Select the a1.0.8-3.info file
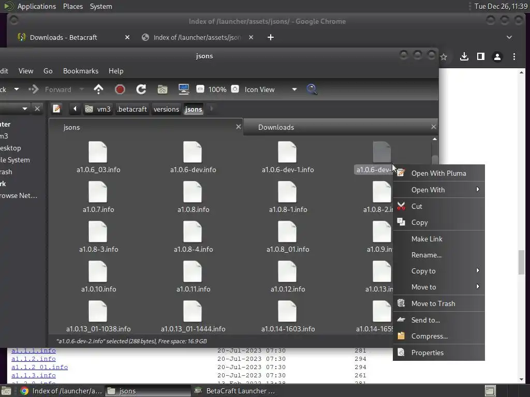This screenshot has height=397, width=530. point(98,237)
